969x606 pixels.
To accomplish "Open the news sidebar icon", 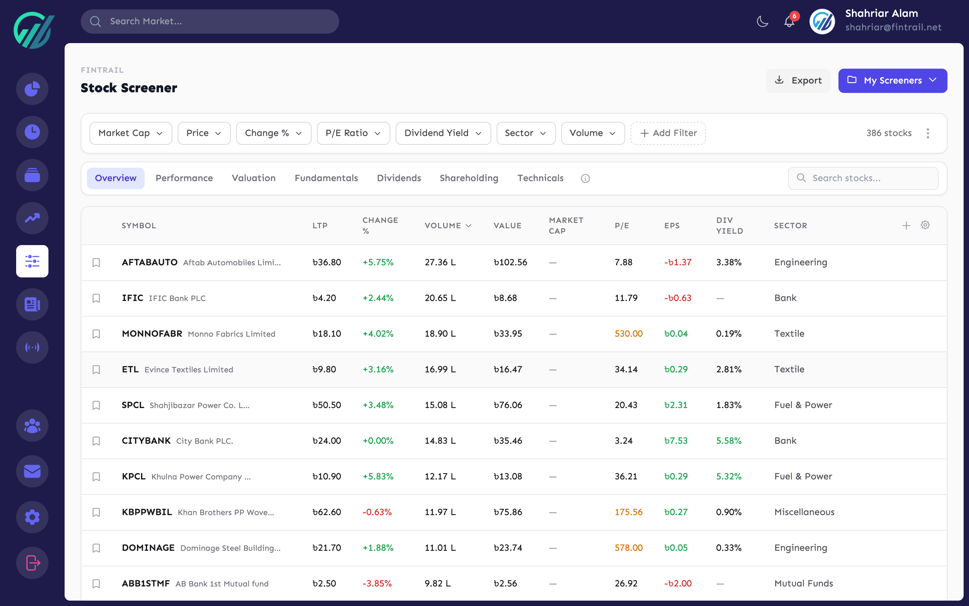I will tap(32, 304).
